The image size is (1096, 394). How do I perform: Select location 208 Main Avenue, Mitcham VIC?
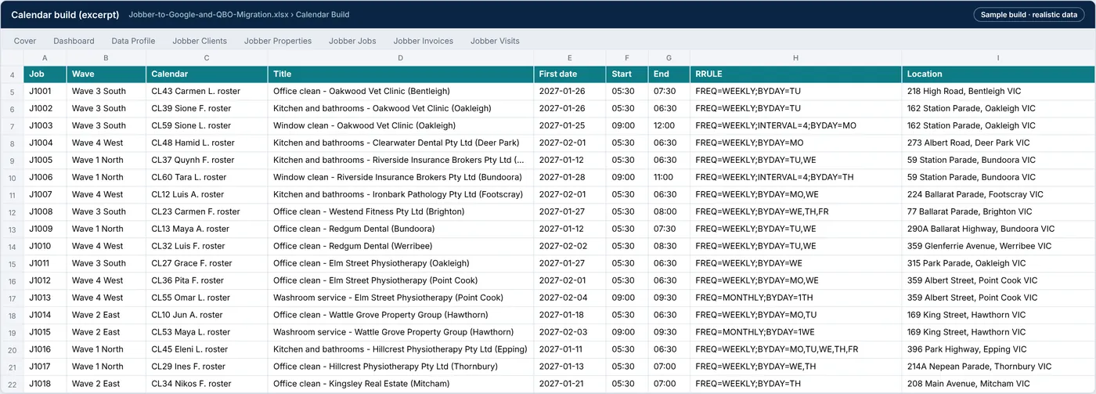click(x=998, y=385)
